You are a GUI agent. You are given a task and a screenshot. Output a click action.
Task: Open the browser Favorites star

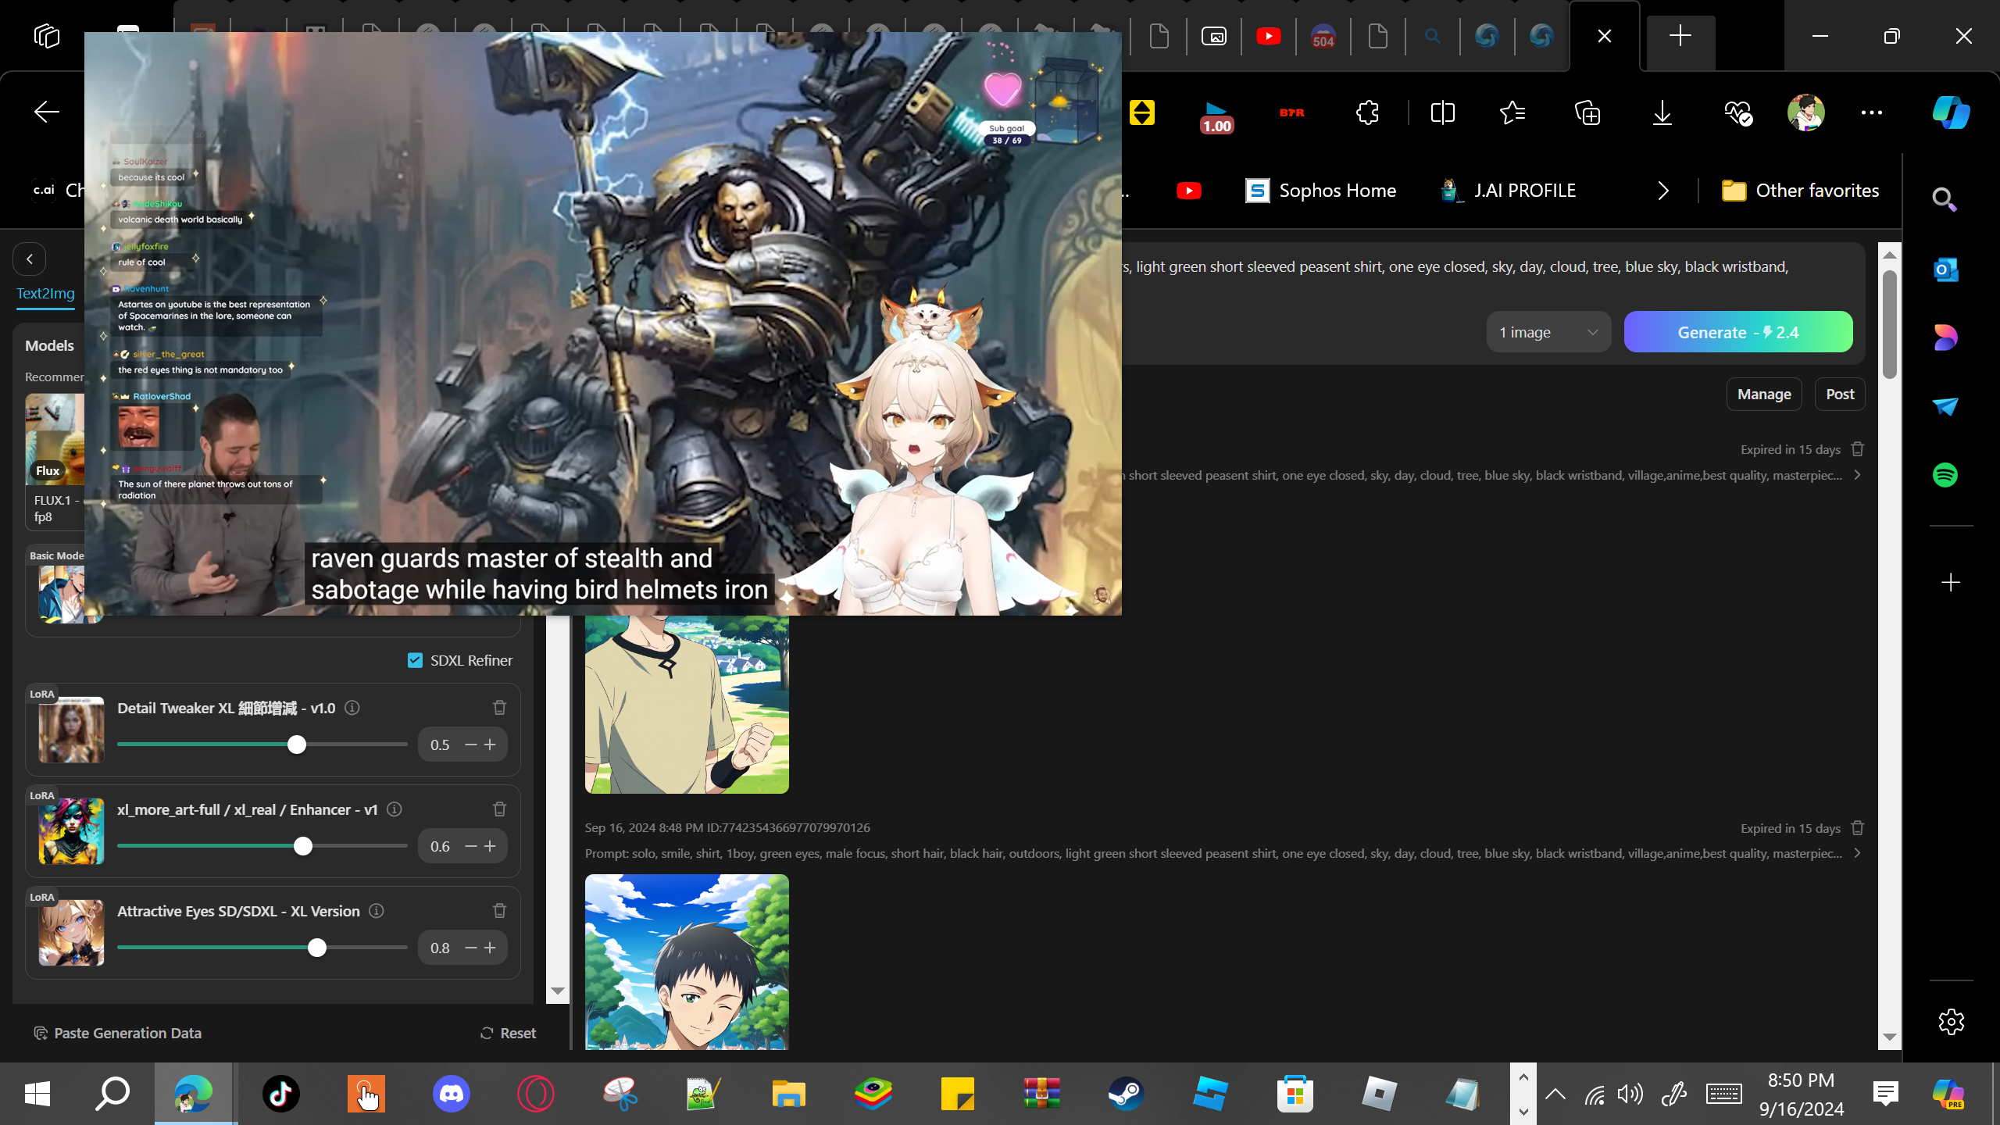pos(1512,112)
